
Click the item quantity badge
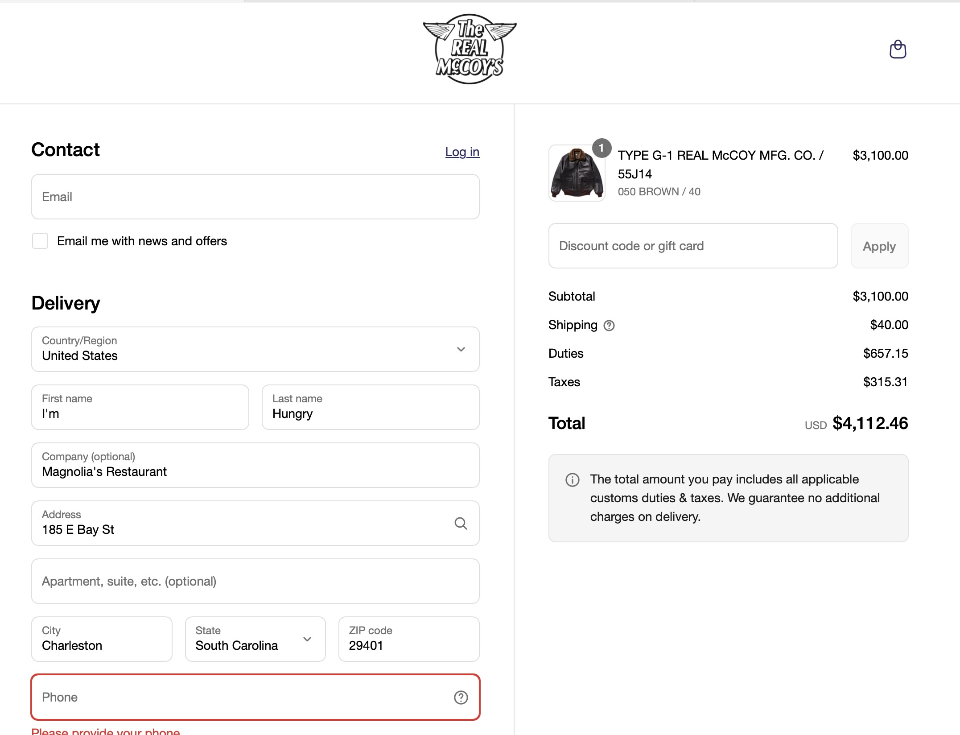602,148
